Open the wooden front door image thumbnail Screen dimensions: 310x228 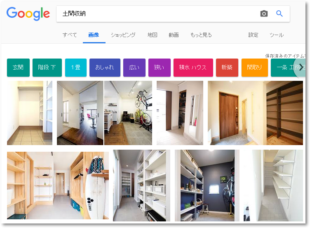pyautogui.click(x=255, y=113)
